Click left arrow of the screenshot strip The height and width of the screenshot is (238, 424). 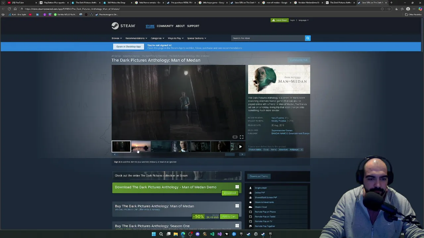pyautogui.click(x=115, y=154)
